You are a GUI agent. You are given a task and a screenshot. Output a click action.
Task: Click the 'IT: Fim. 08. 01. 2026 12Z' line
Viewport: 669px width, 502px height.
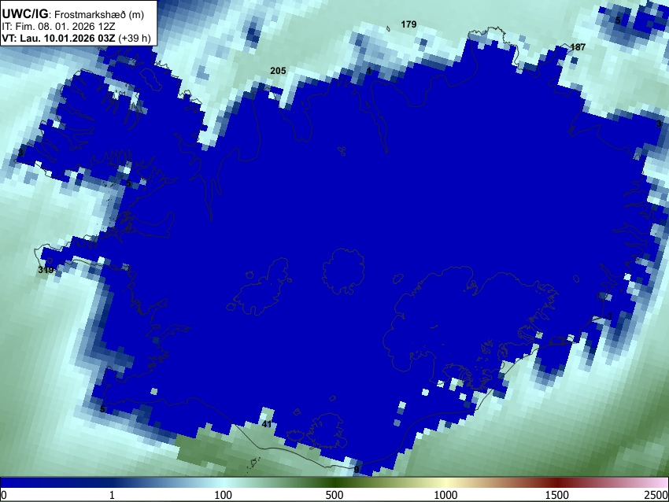point(58,26)
